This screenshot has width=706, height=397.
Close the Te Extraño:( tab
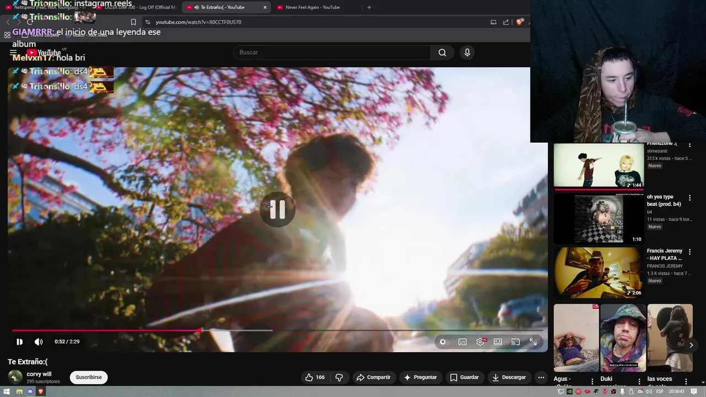point(265,7)
